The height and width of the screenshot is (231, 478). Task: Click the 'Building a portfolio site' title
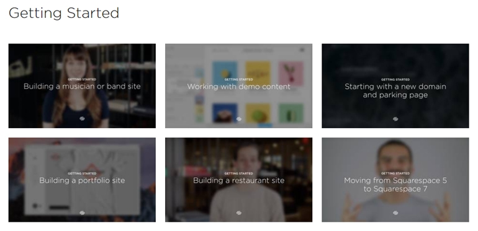(x=82, y=180)
